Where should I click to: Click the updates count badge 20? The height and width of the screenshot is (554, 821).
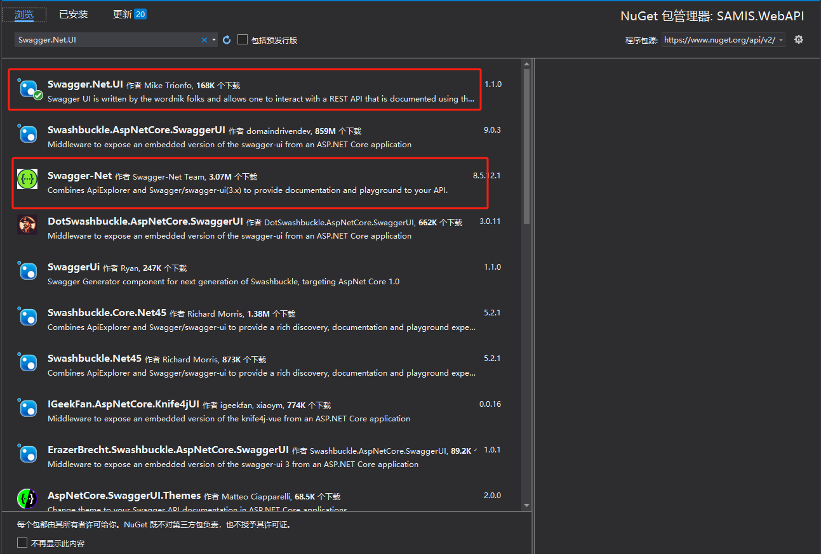pos(140,14)
